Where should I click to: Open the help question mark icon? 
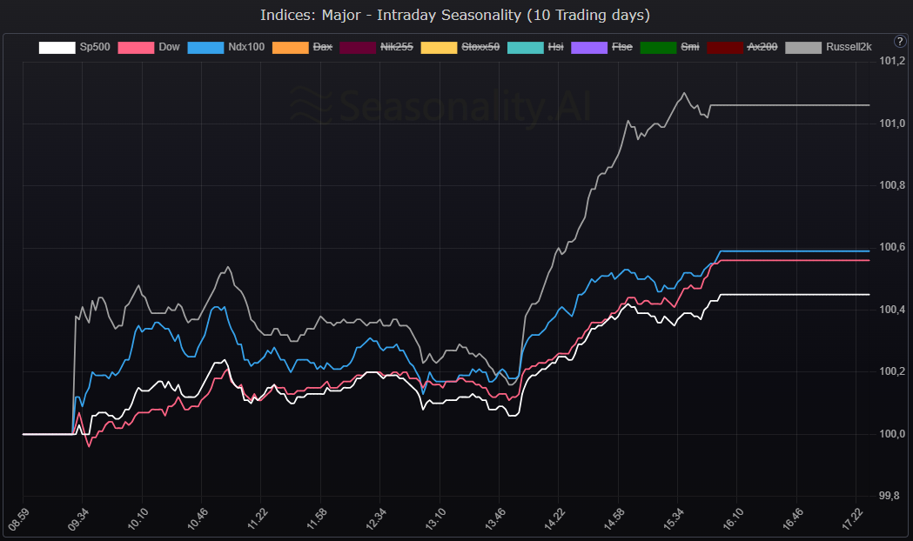point(900,41)
